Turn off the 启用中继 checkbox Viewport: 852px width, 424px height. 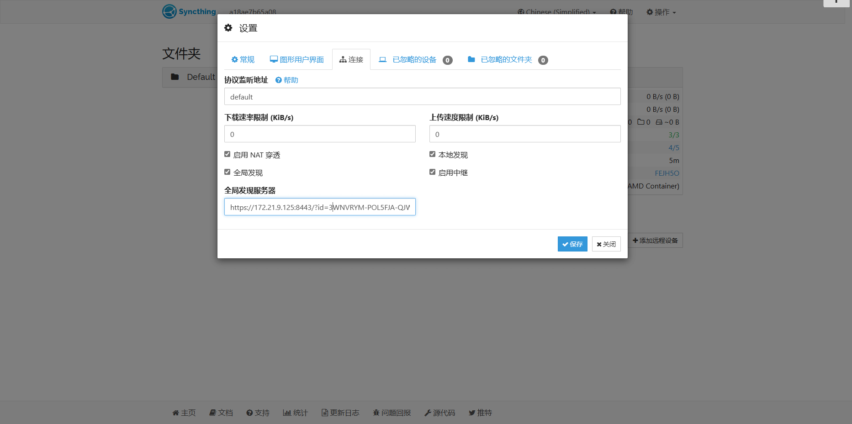pyautogui.click(x=432, y=172)
